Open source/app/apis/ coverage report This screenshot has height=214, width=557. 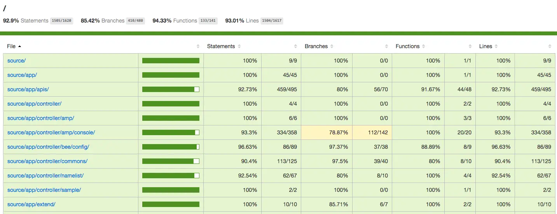pyautogui.click(x=28, y=89)
